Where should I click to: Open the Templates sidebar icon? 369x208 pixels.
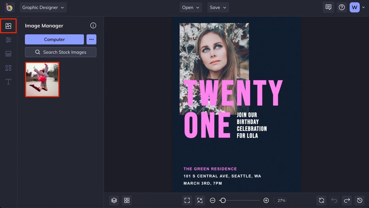coord(8,54)
